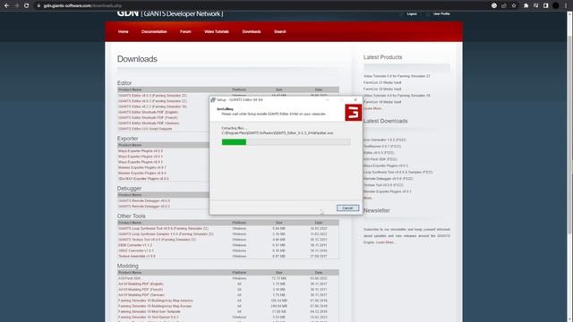Download Art Of Modding PDF (French)

coord(141,289)
